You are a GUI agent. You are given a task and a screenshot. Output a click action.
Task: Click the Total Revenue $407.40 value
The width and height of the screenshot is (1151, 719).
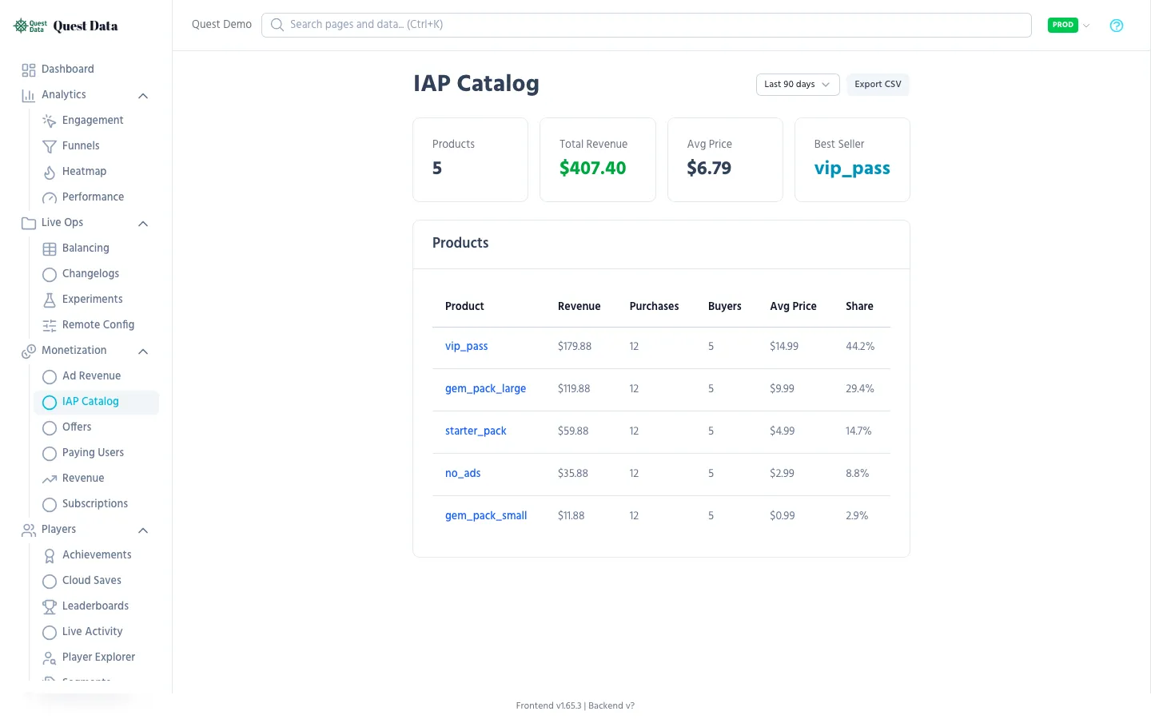point(592,169)
